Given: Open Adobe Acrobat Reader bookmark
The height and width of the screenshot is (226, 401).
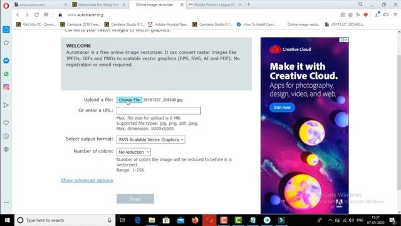Looking at the screenshot, I should [168, 24].
